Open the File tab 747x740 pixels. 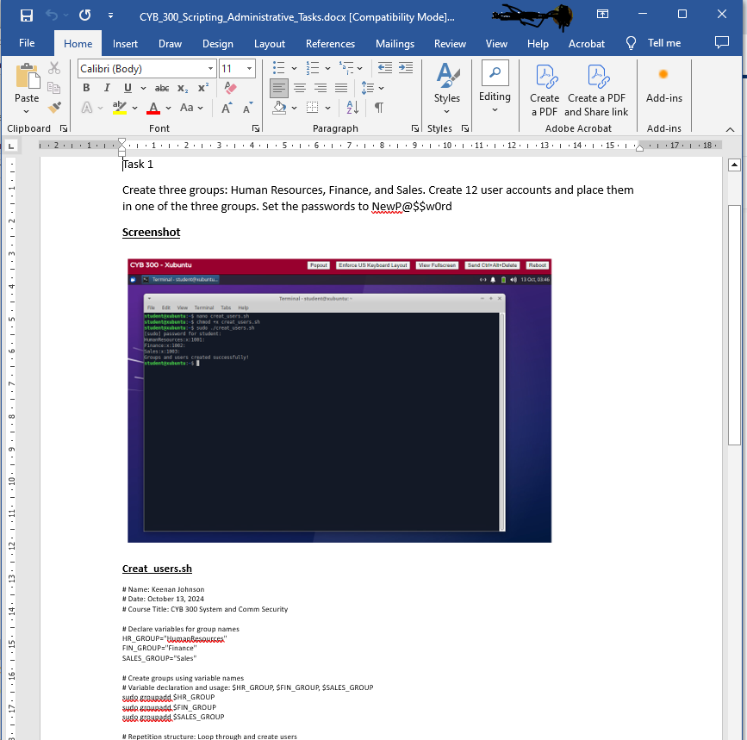click(x=27, y=43)
